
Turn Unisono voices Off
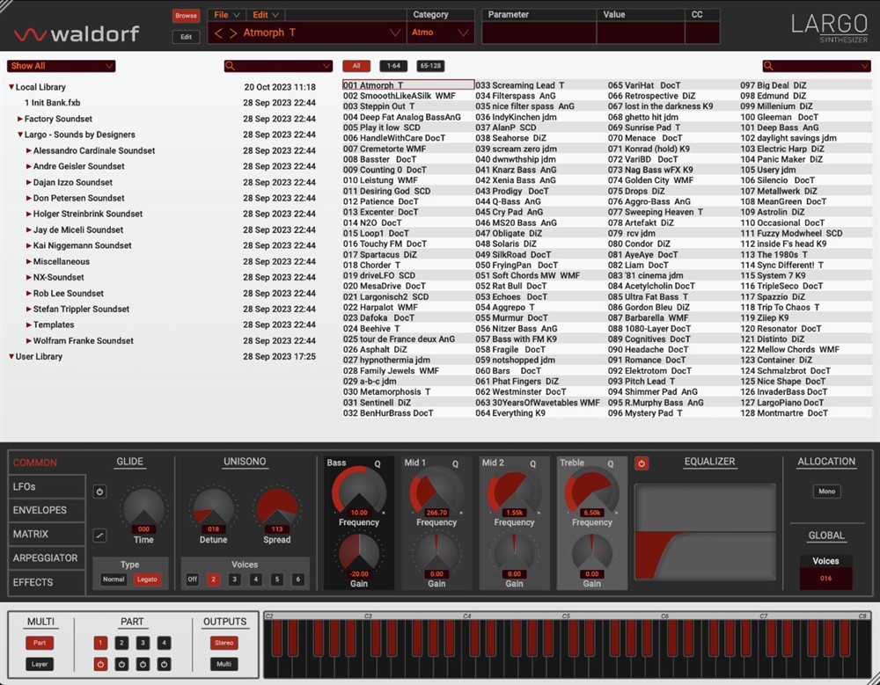click(192, 579)
